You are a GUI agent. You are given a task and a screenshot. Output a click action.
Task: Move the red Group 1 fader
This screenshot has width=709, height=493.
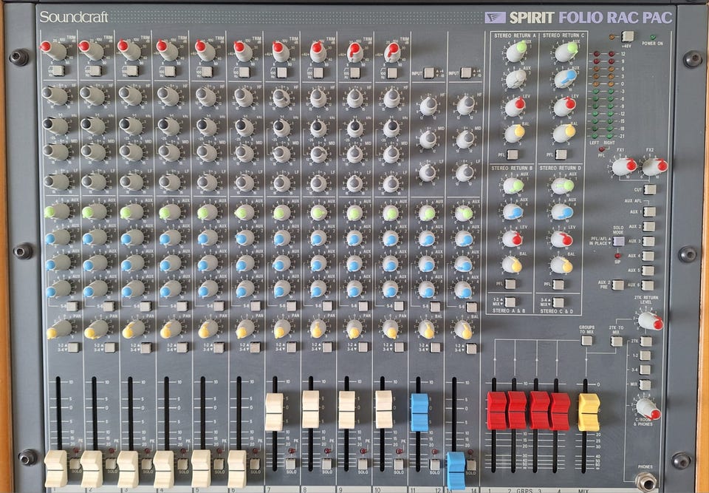coord(497,411)
